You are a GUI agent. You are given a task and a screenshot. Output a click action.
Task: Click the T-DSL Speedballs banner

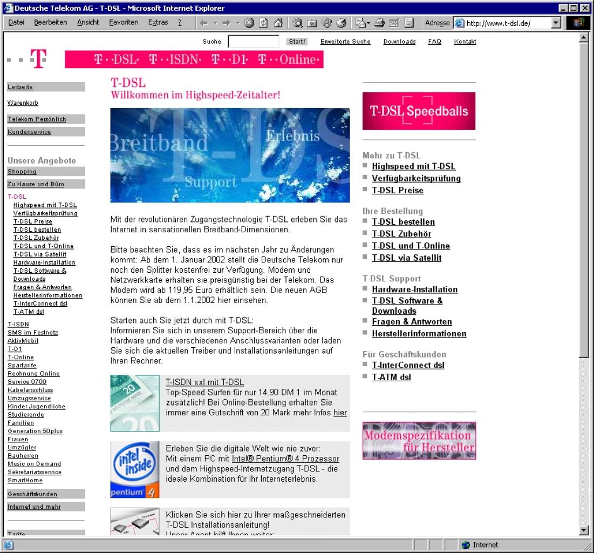(419, 111)
